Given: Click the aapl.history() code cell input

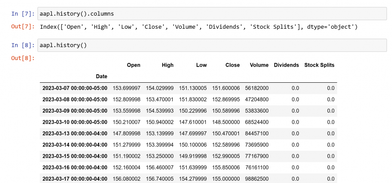Looking at the screenshot, I should 212,45.
